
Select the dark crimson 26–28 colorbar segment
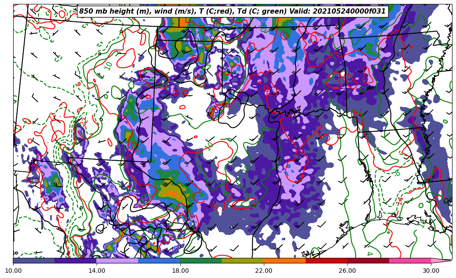point(368,260)
